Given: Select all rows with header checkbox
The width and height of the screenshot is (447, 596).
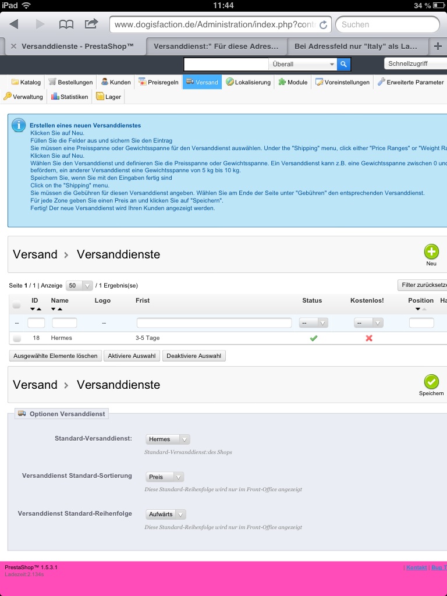Looking at the screenshot, I should (16, 304).
